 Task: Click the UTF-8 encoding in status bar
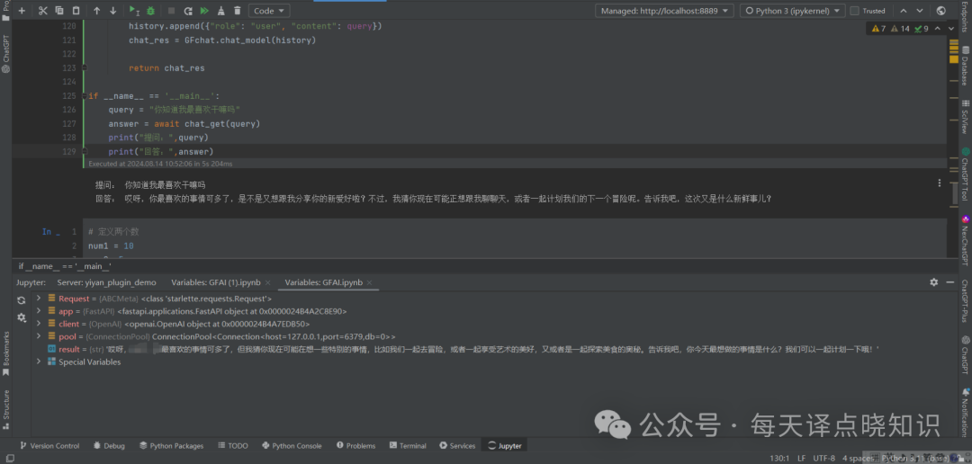[824, 459]
